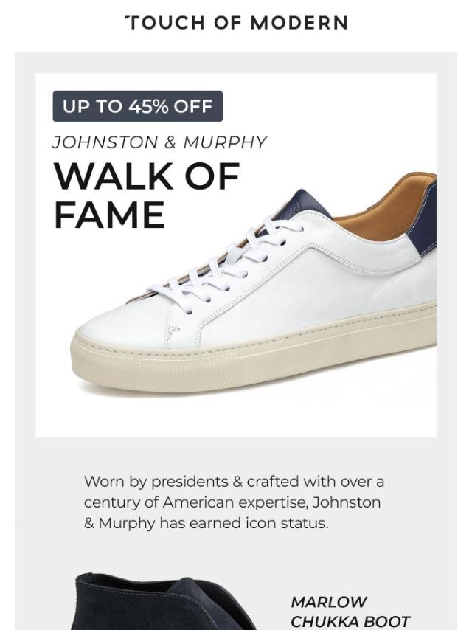472x630 pixels.
Task: Click the word FAME in the headline
Action: pos(110,215)
